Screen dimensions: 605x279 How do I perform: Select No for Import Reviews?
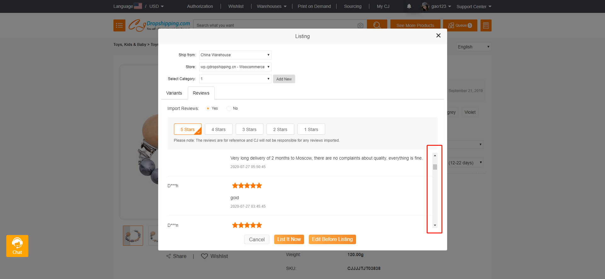[x=229, y=108]
